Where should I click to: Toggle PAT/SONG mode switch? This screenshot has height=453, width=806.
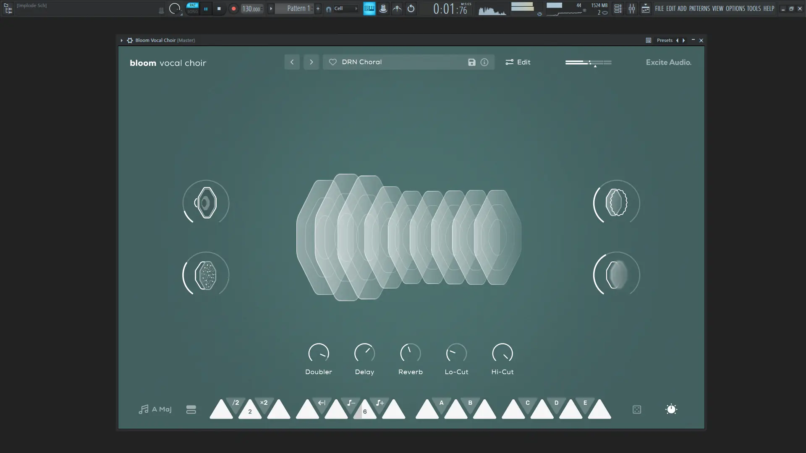(x=192, y=8)
